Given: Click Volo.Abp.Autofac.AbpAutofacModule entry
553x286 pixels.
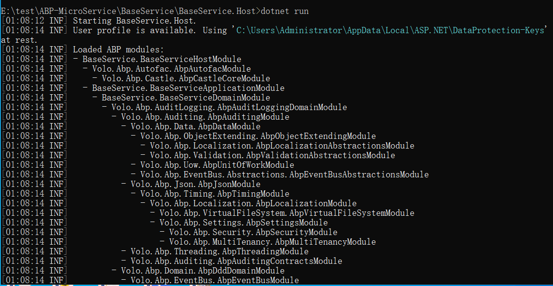Looking at the screenshot, I should (x=171, y=69).
